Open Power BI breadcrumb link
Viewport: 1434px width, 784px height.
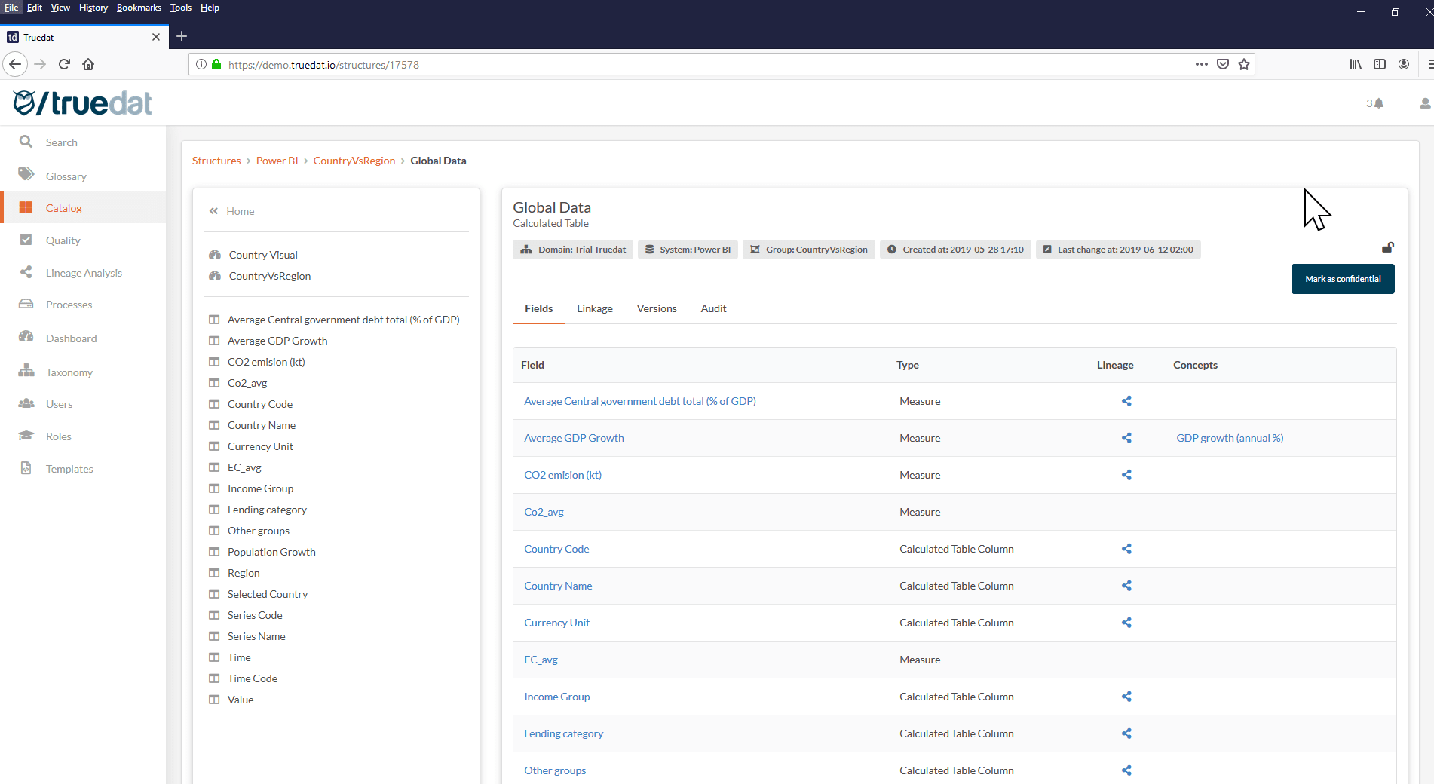277,161
